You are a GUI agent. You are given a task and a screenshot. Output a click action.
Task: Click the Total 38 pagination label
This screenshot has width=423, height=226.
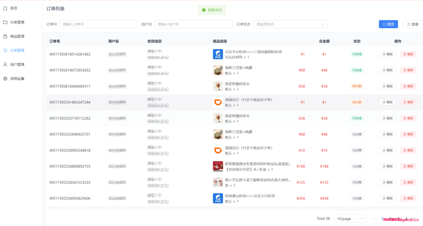click(x=323, y=219)
